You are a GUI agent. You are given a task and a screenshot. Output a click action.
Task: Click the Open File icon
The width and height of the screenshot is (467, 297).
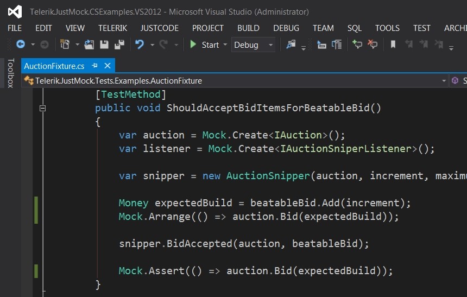[89, 45]
